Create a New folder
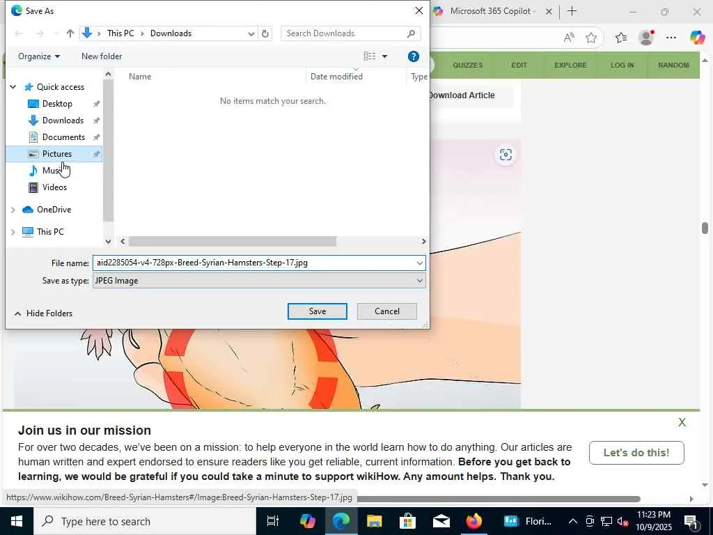 [x=102, y=56]
